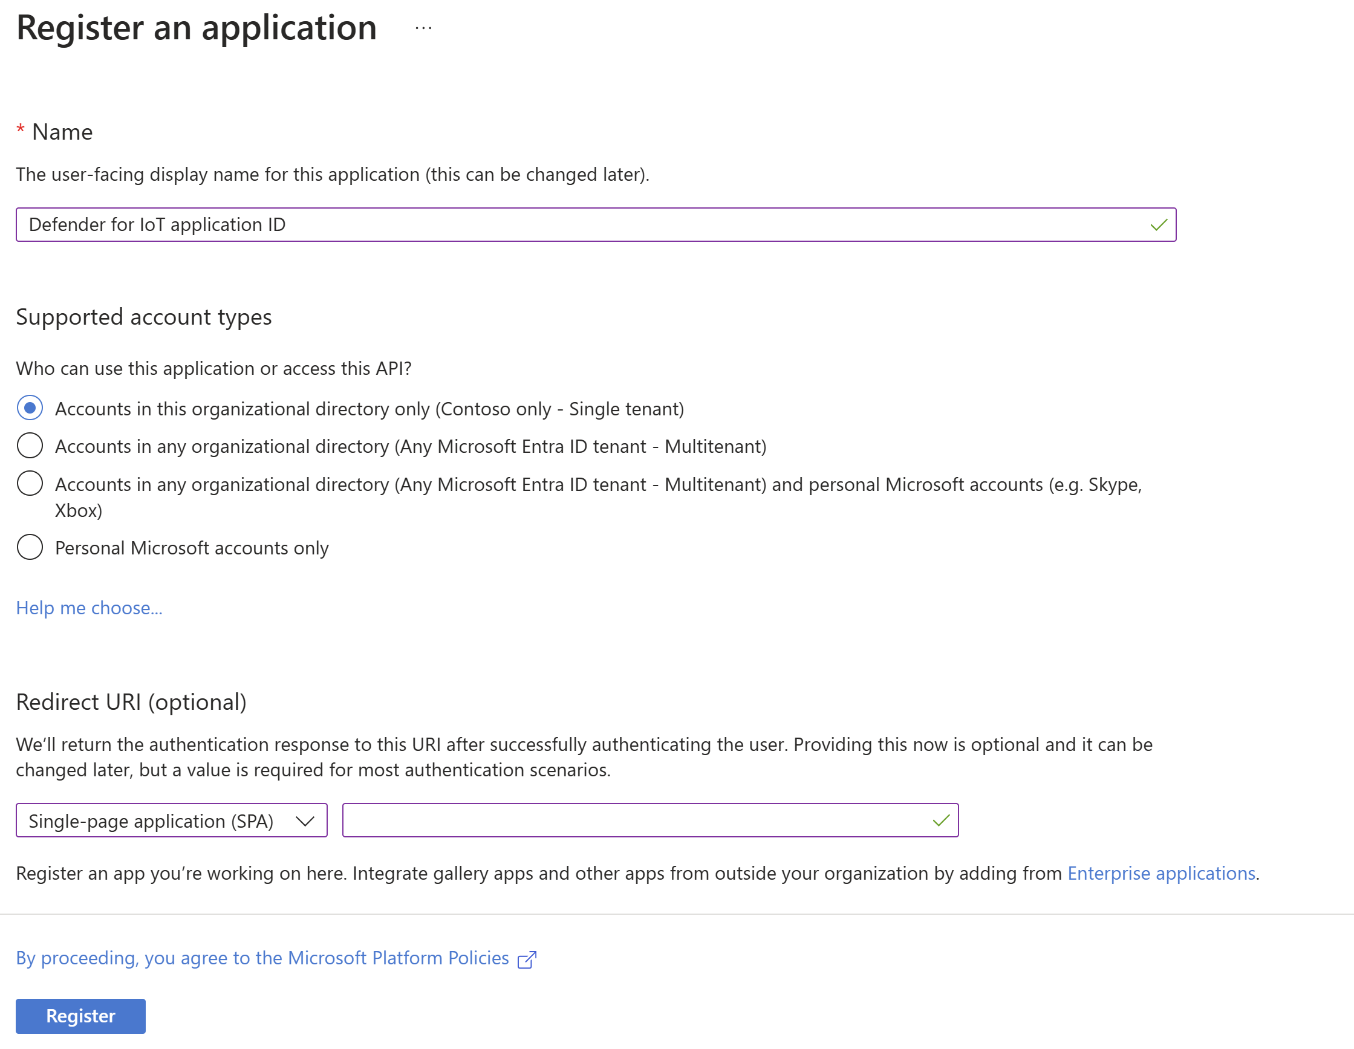
Task: Select the Single tenant Contoso only radio button
Action: 30,408
